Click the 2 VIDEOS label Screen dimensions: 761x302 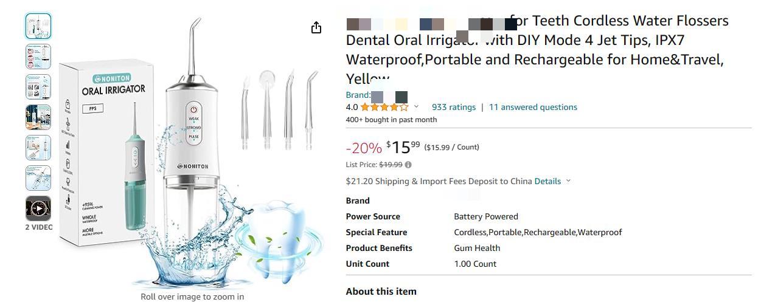[39, 227]
